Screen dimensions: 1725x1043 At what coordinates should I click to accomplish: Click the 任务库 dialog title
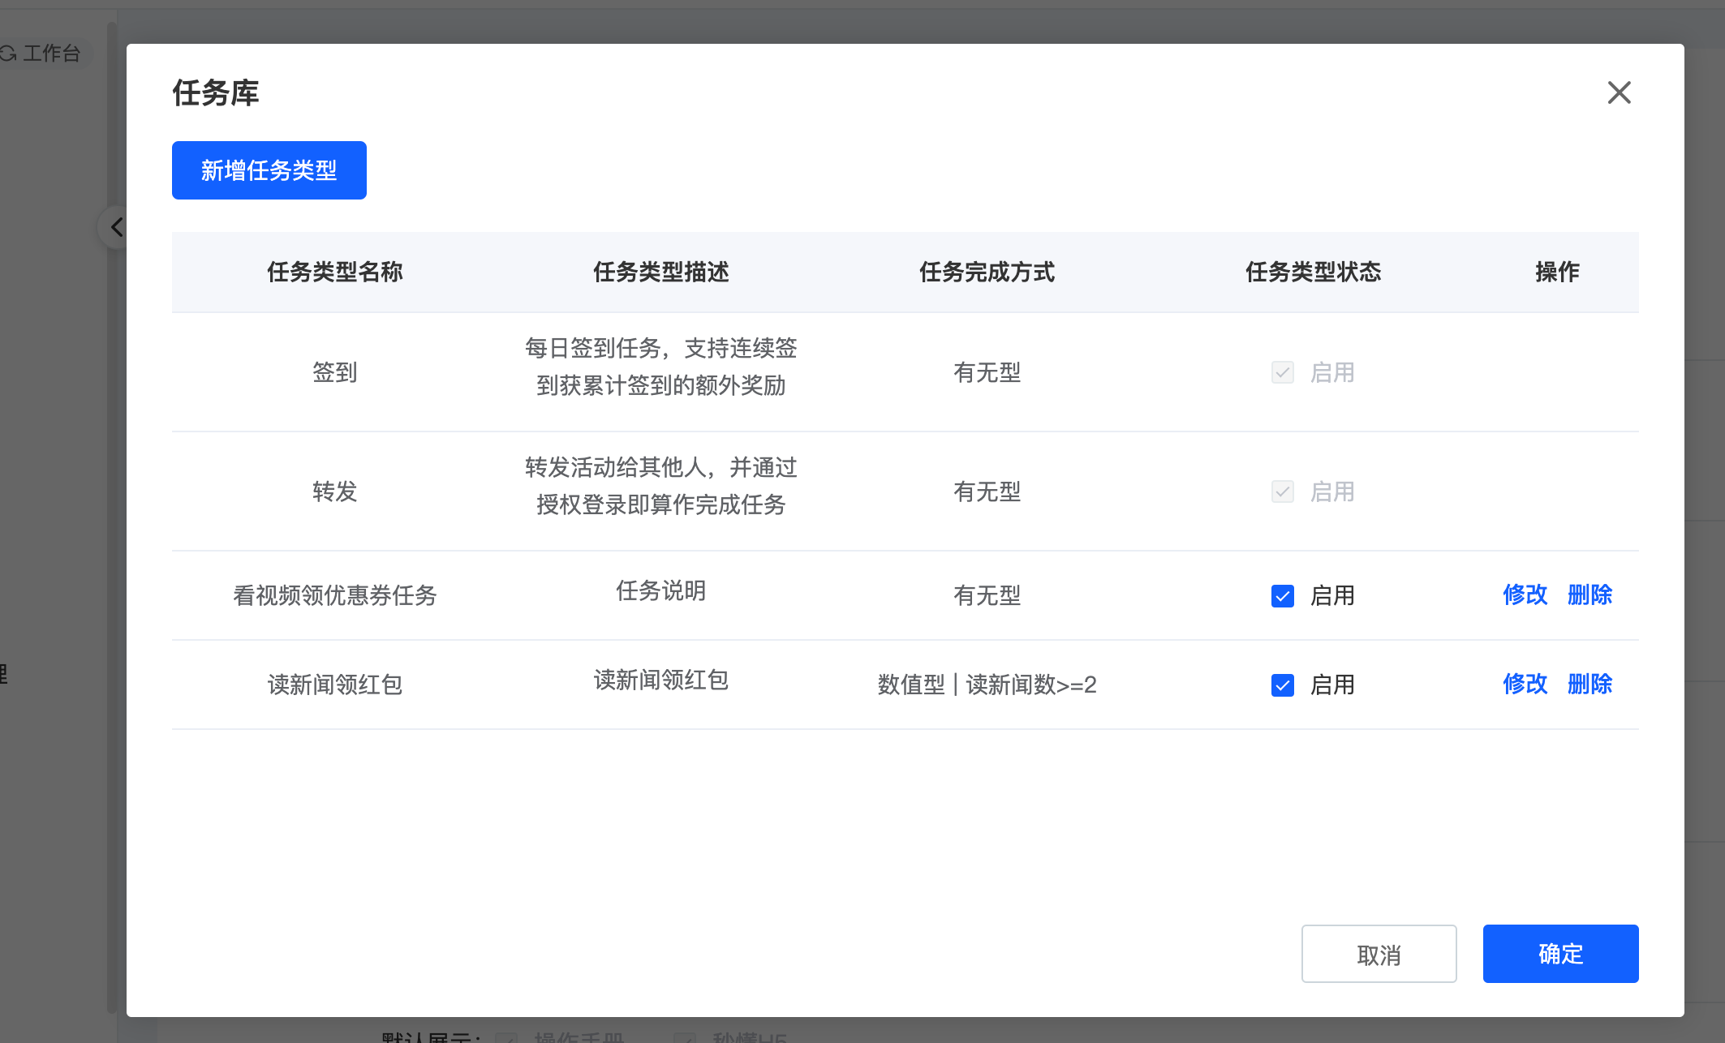tap(216, 92)
